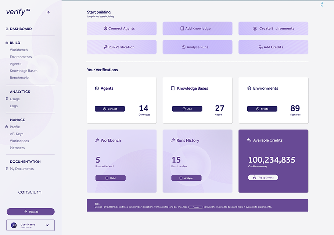Click the Knowledge Bases book icon on its card
Viewport: 334px width, 235px height.
[x=173, y=88]
